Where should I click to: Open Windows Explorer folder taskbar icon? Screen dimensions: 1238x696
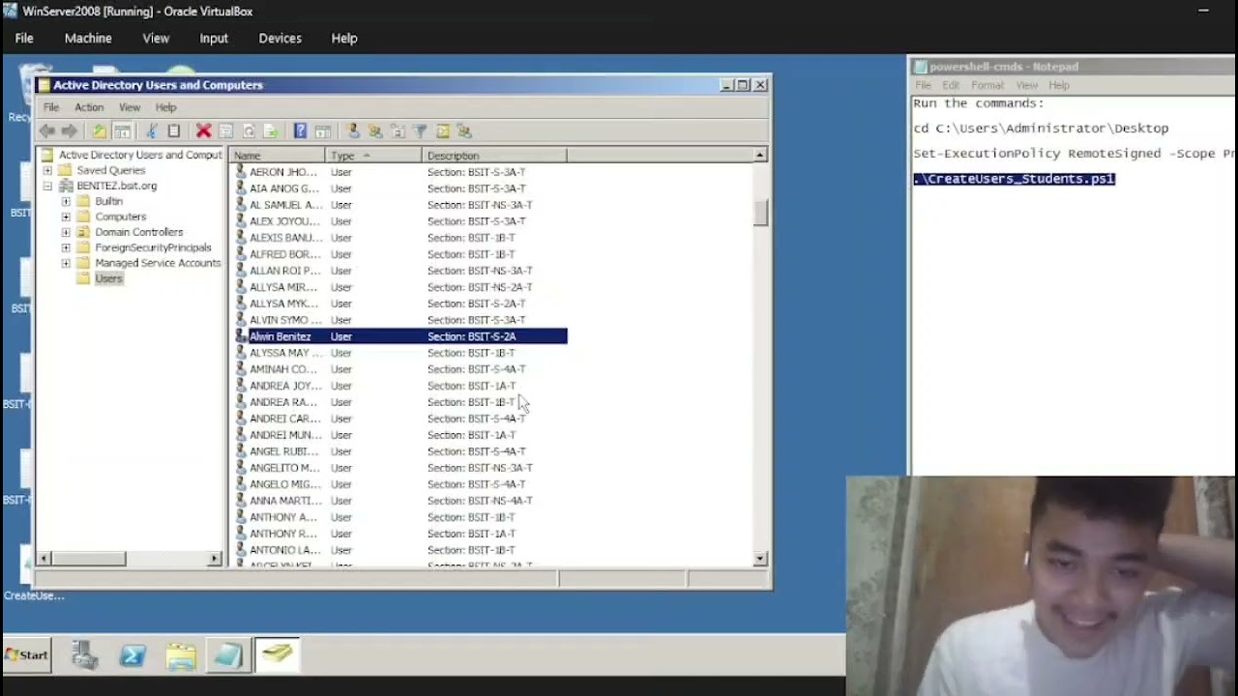pyautogui.click(x=181, y=655)
